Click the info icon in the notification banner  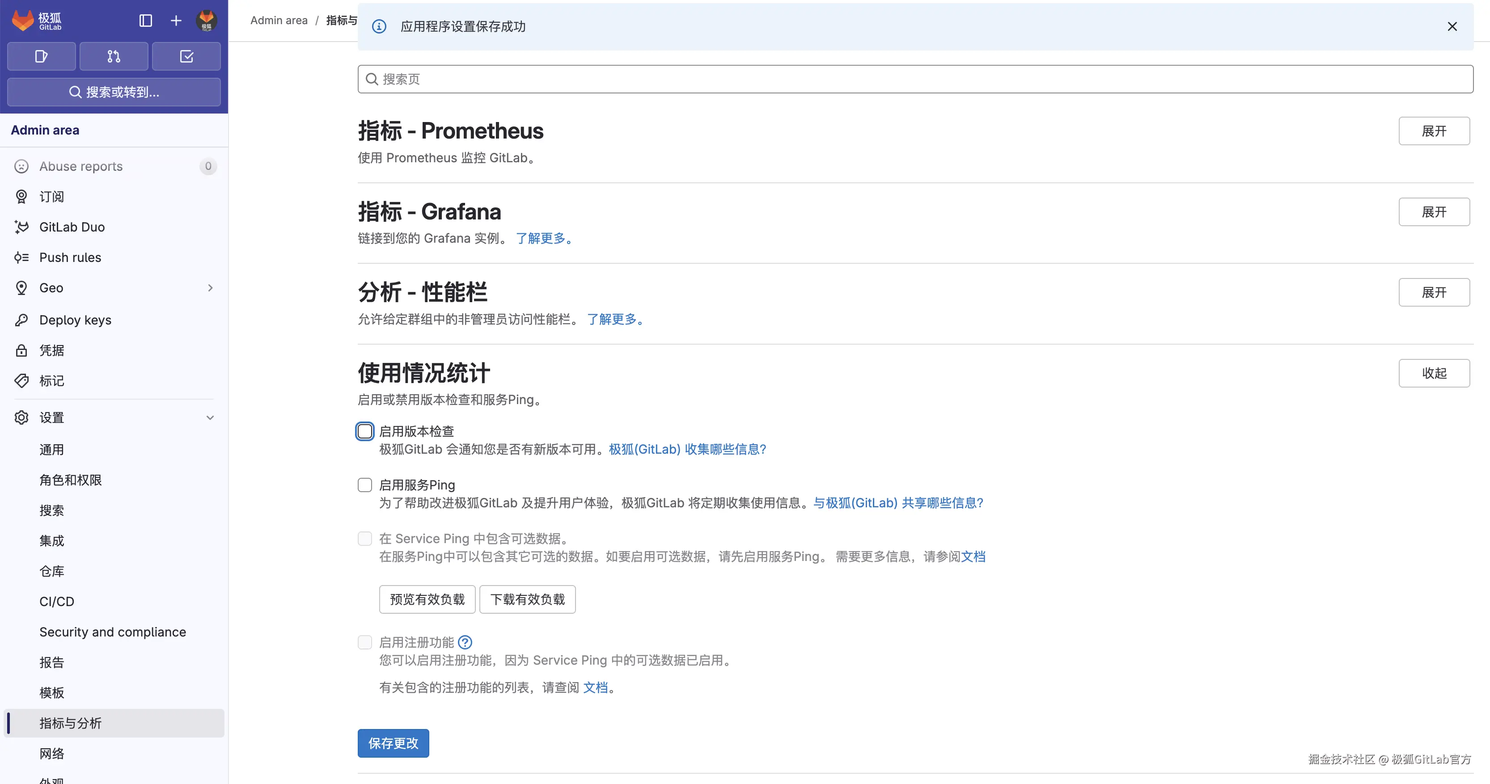(x=379, y=27)
